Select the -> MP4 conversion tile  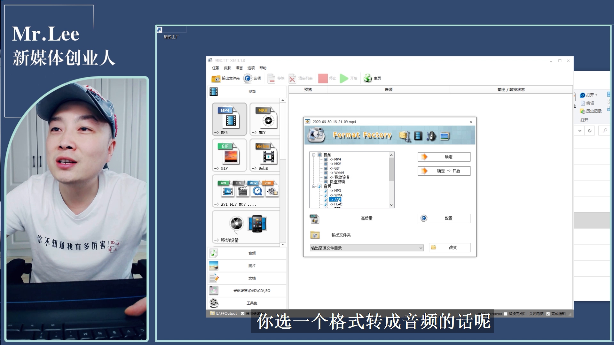pos(229,119)
